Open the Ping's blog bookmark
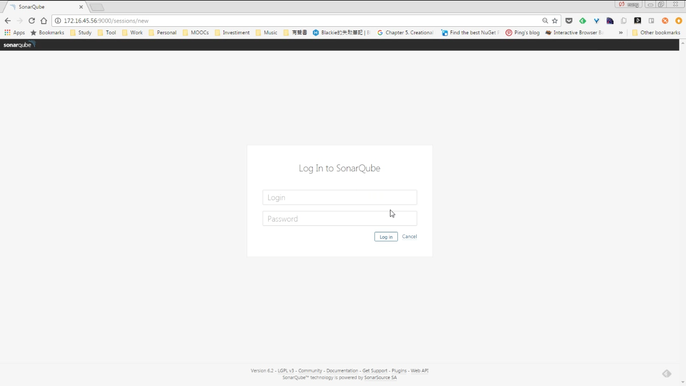Viewport: 686px width, 386px height. 522,33
